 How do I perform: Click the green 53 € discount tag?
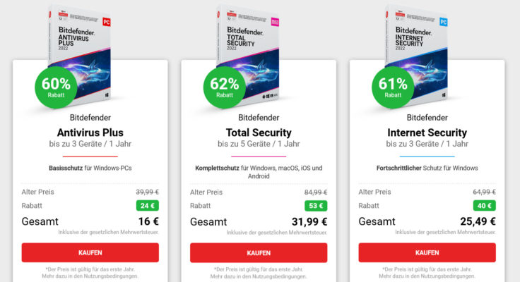316,206
